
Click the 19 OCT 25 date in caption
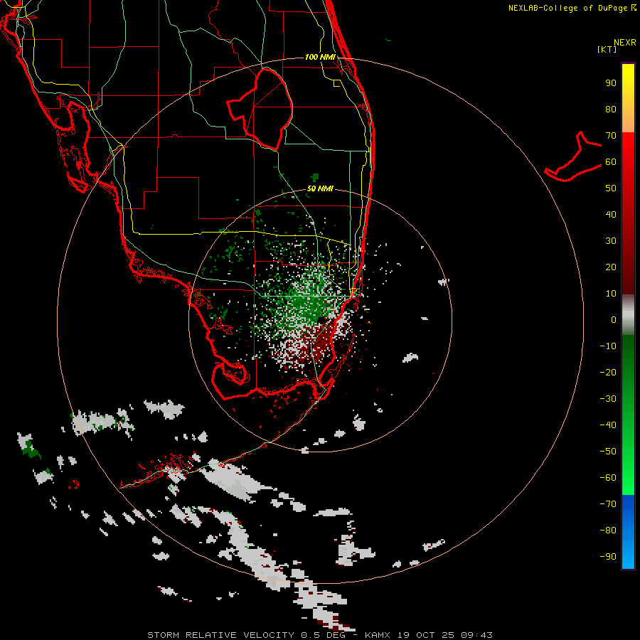[426, 635]
